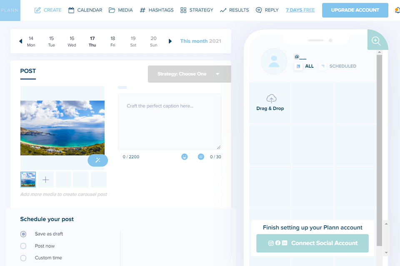This screenshot has width=400, height=266.
Task: Select the POST tab
Action: (28, 71)
